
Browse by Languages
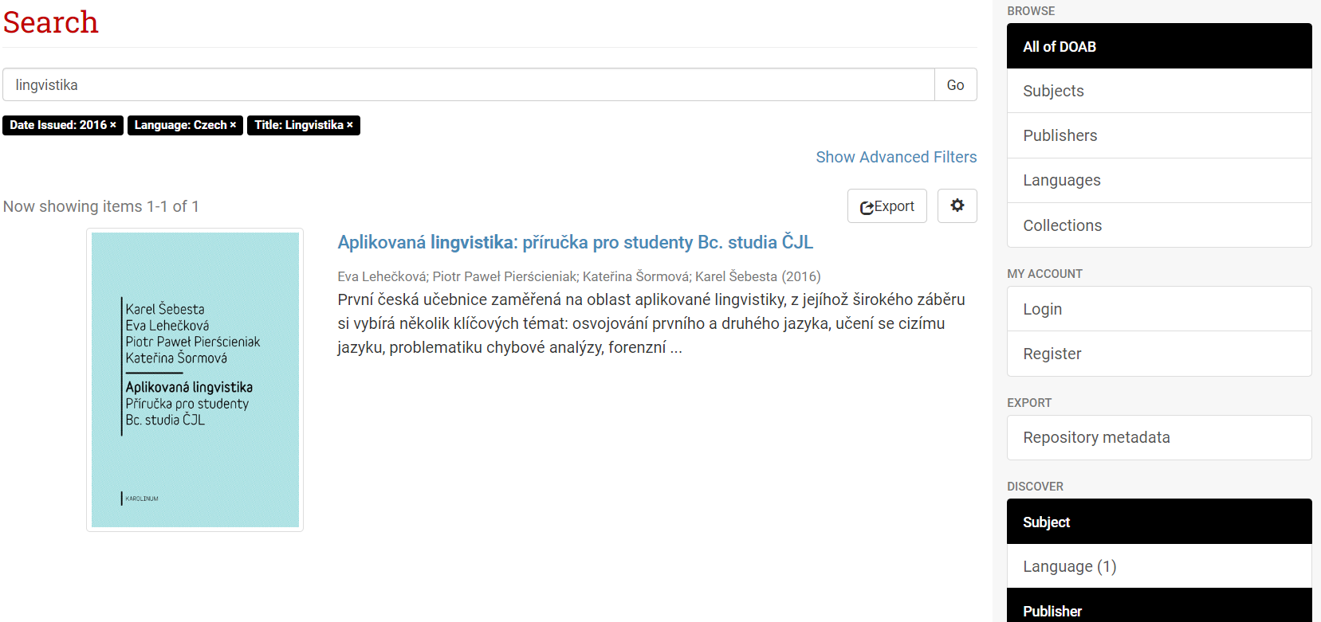[x=1159, y=181]
